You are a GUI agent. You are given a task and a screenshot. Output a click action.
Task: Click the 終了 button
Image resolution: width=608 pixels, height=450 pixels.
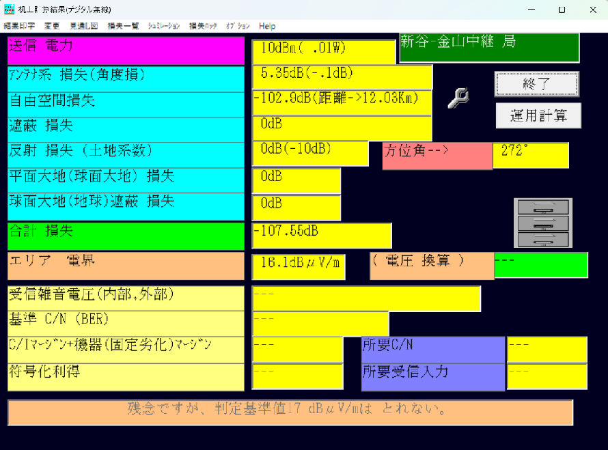537,84
